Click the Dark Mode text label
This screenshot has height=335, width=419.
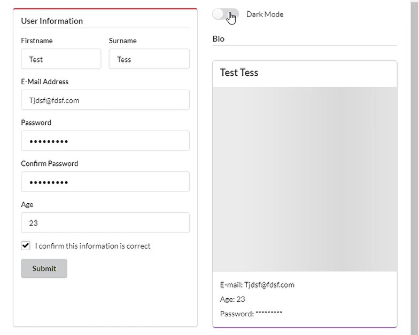(x=265, y=14)
